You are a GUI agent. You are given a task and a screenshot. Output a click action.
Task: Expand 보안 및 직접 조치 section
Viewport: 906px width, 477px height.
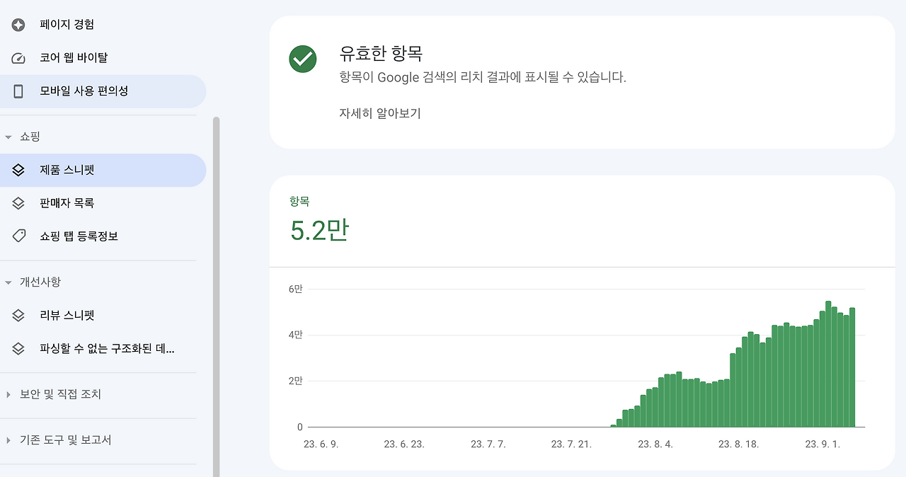click(x=7, y=393)
